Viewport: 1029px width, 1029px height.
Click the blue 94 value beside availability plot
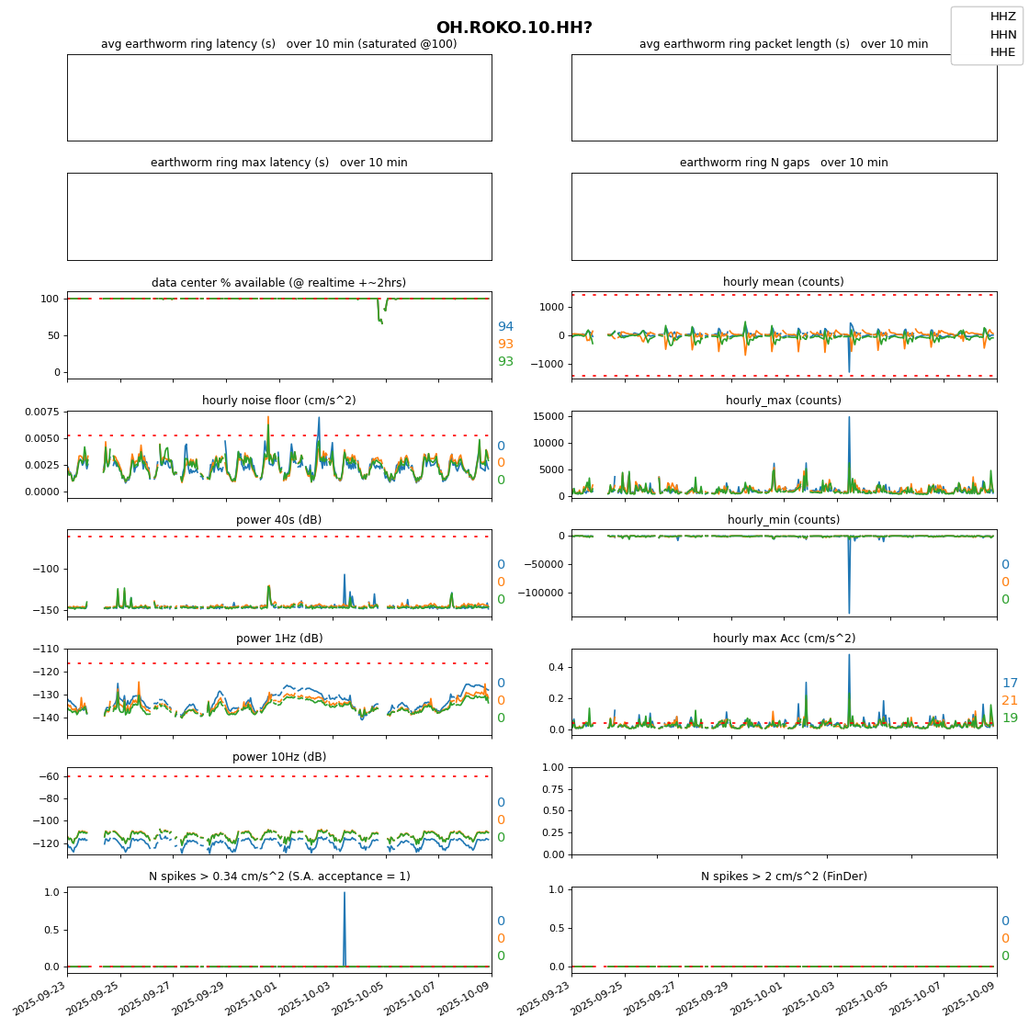click(505, 327)
